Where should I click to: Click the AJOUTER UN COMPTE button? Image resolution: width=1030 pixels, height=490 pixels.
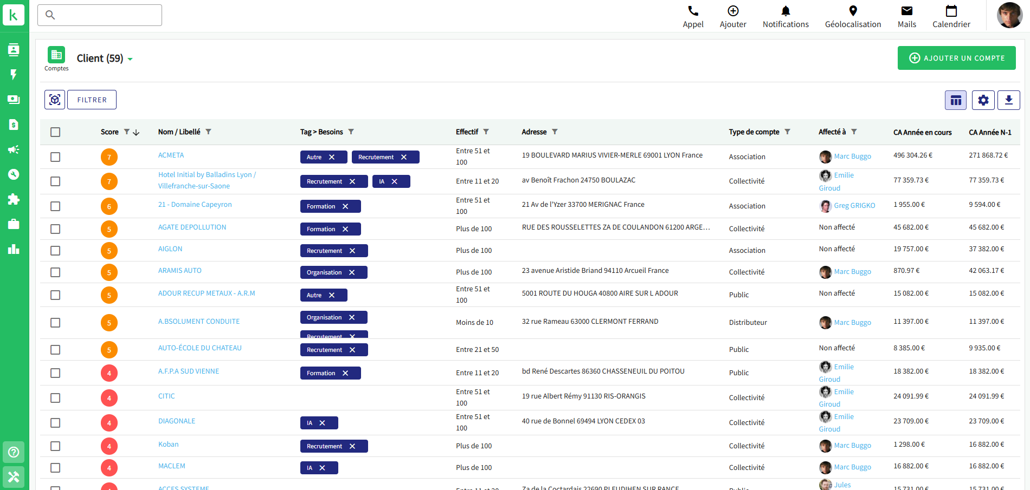pyautogui.click(x=956, y=58)
